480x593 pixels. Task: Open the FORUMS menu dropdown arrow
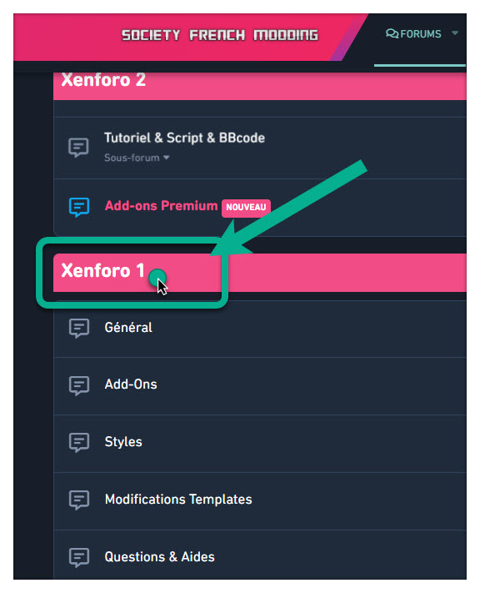[x=455, y=33]
